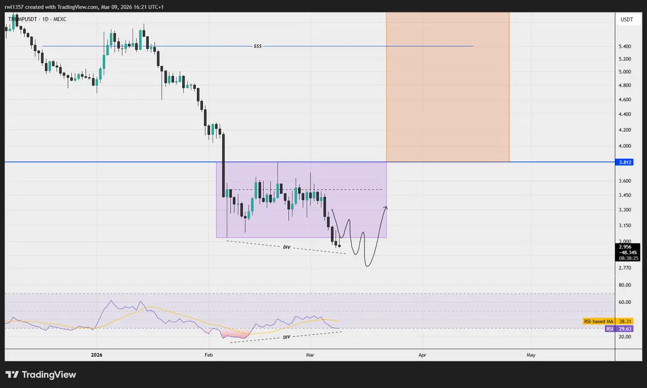Screen dimensions: 647x388
Task: Click the 4.000 price axis label
Action: (625, 146)
